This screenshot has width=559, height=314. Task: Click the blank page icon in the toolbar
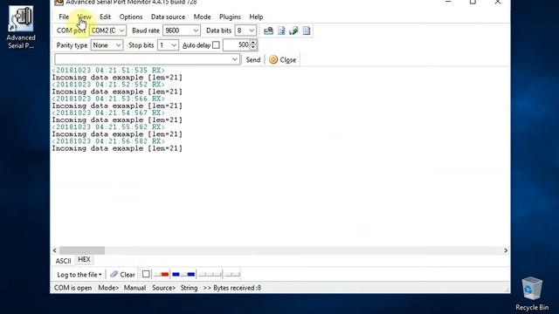[307, 31]
